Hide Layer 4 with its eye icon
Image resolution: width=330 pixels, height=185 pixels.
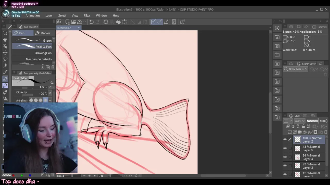tap(285, 157)
